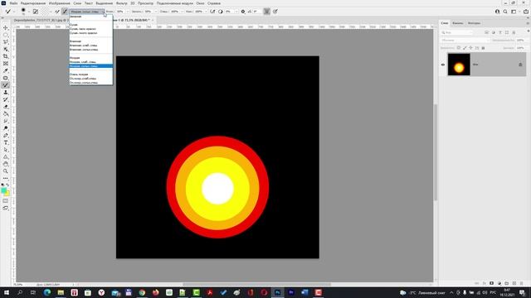Select the Type tool
This screenshot has width=531, height=298.
6,142
